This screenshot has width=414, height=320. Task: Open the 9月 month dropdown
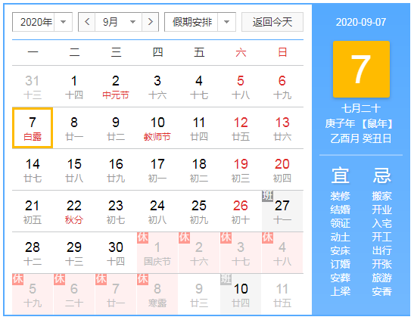coord(119,22)
